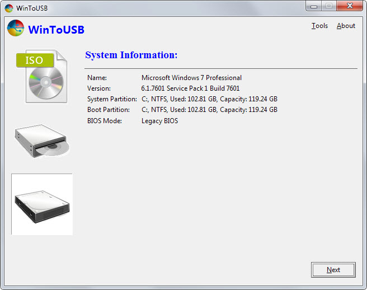Close the WinToUSB window
Viewport: 367px width, 290px height.
[350, 6]
